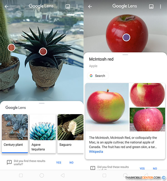Select red Lens dot on the agave plant
This screenshot has width=167, height=181.
pos(43,52)
